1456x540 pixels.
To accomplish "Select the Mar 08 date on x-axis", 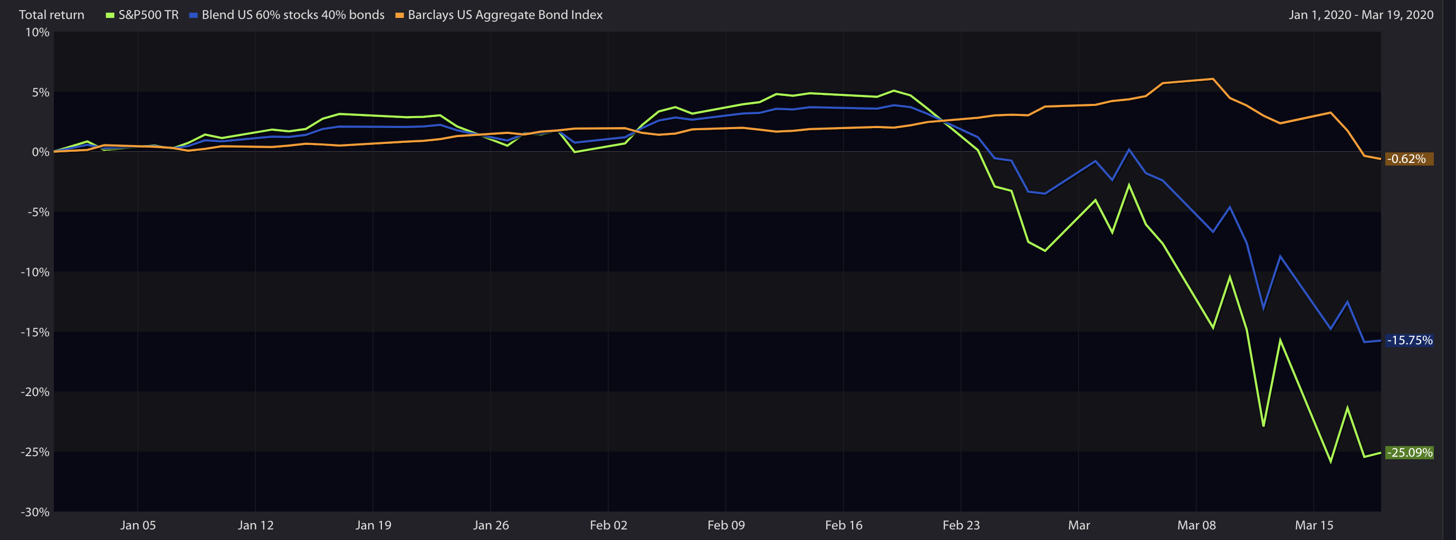I will tap(1196, 525).
